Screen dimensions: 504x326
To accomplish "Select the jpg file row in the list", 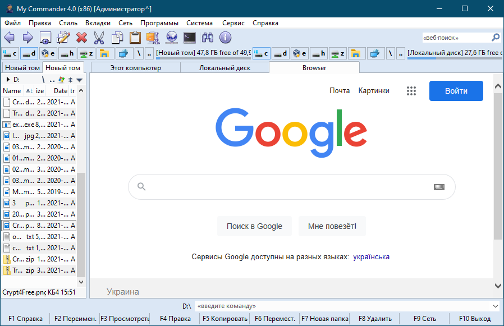I will pos(39,136).
